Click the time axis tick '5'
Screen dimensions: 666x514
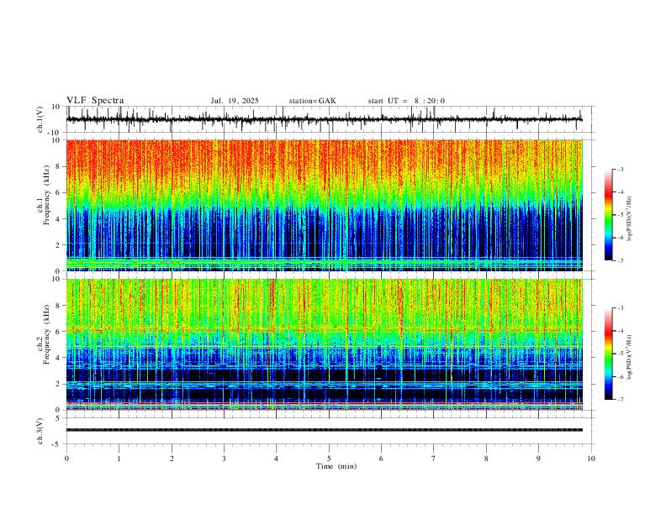pos(329,459)
